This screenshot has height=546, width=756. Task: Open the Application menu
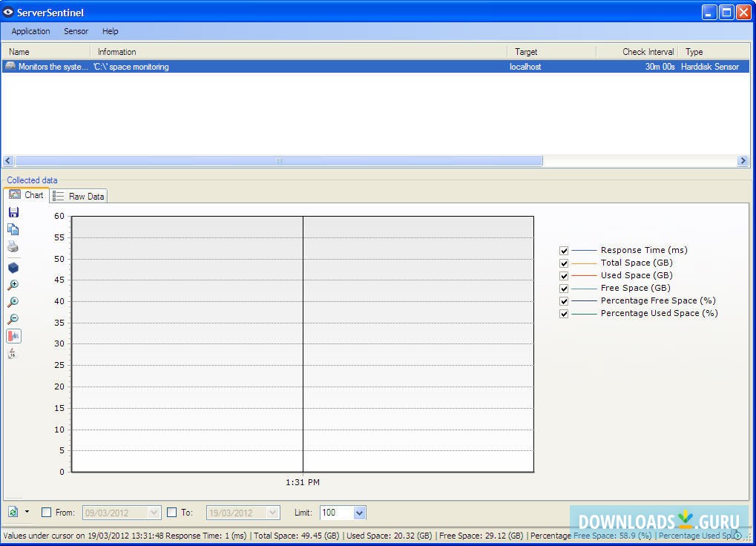[31, 31]
